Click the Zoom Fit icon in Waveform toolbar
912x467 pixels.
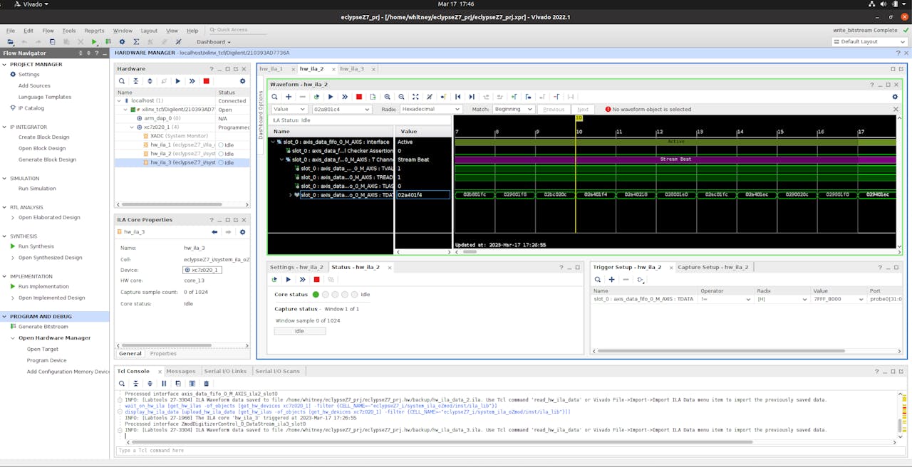point(415,97)
